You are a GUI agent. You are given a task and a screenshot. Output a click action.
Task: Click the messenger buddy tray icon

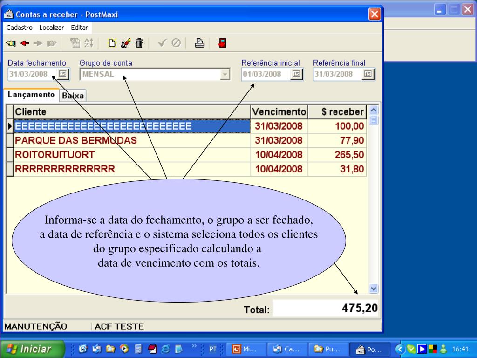coord(443,349)
